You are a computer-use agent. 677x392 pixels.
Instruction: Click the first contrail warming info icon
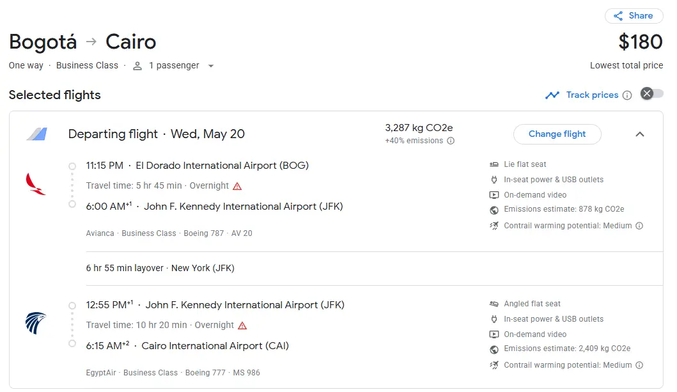[639, 226]
